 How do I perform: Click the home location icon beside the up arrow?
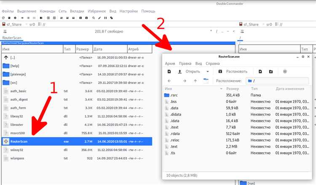206,81
